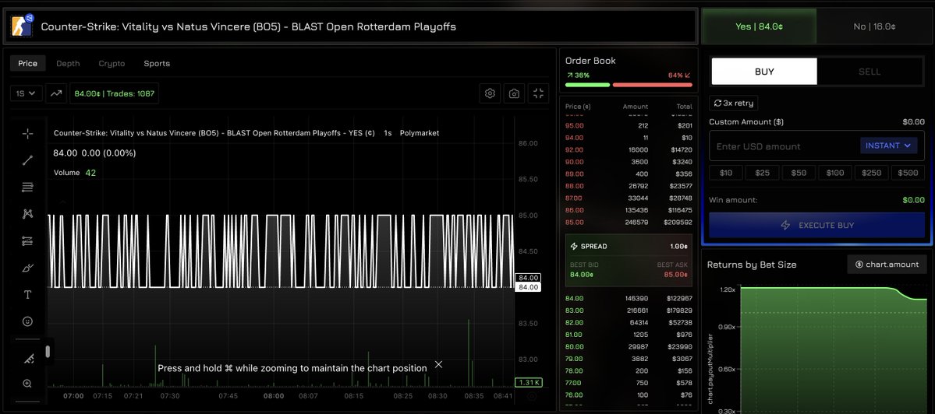Screen dimensions: 935x414
Task: Select the patterns drawing tool
Action: (27, 214)
